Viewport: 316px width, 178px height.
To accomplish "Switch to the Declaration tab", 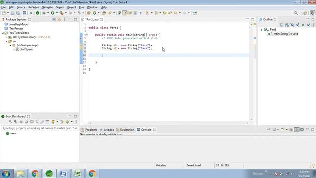I will click(125, 130).
